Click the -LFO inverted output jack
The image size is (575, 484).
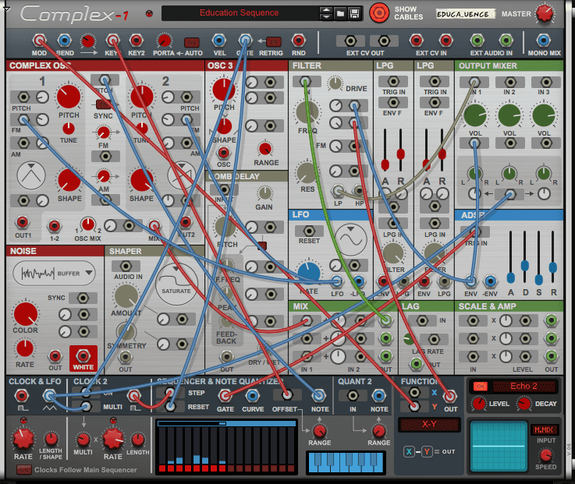pyautogui.click(x=358, y=281)
